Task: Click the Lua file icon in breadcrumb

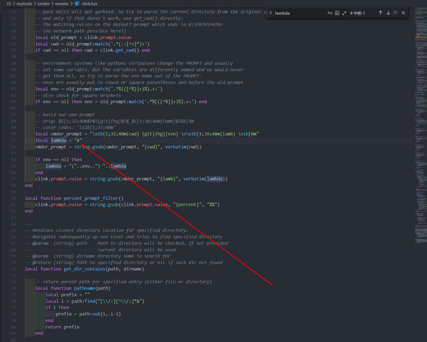Action: [77, 4]
